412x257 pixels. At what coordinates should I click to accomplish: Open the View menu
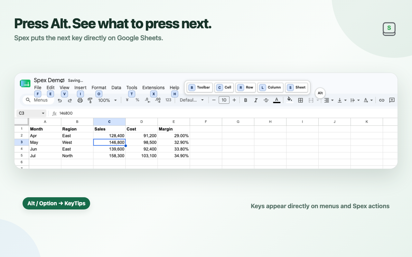pos(64,87)
